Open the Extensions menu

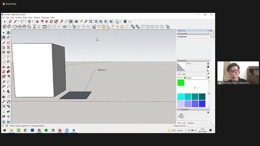45,17
